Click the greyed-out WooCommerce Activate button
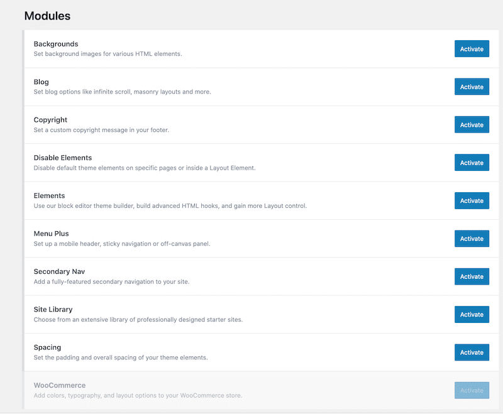 click(472, 390)
